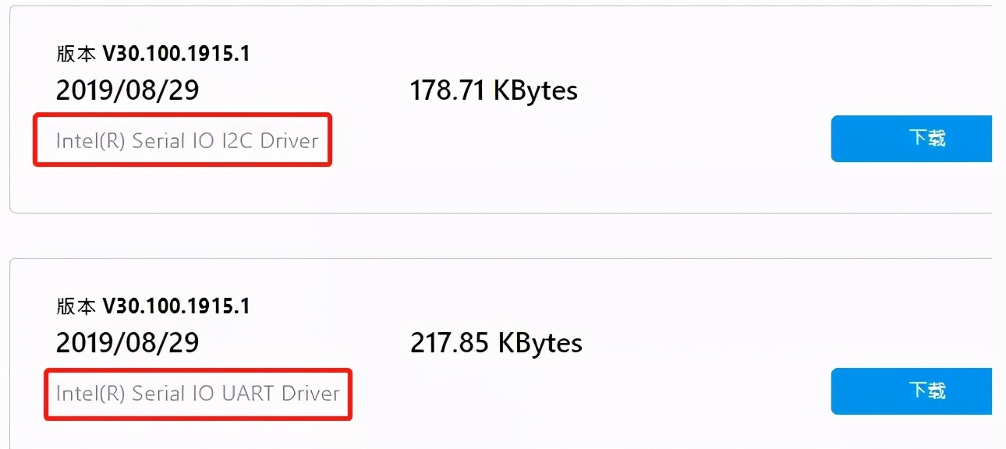Click the date 2019/08/29 on the I2C entry

129,90
